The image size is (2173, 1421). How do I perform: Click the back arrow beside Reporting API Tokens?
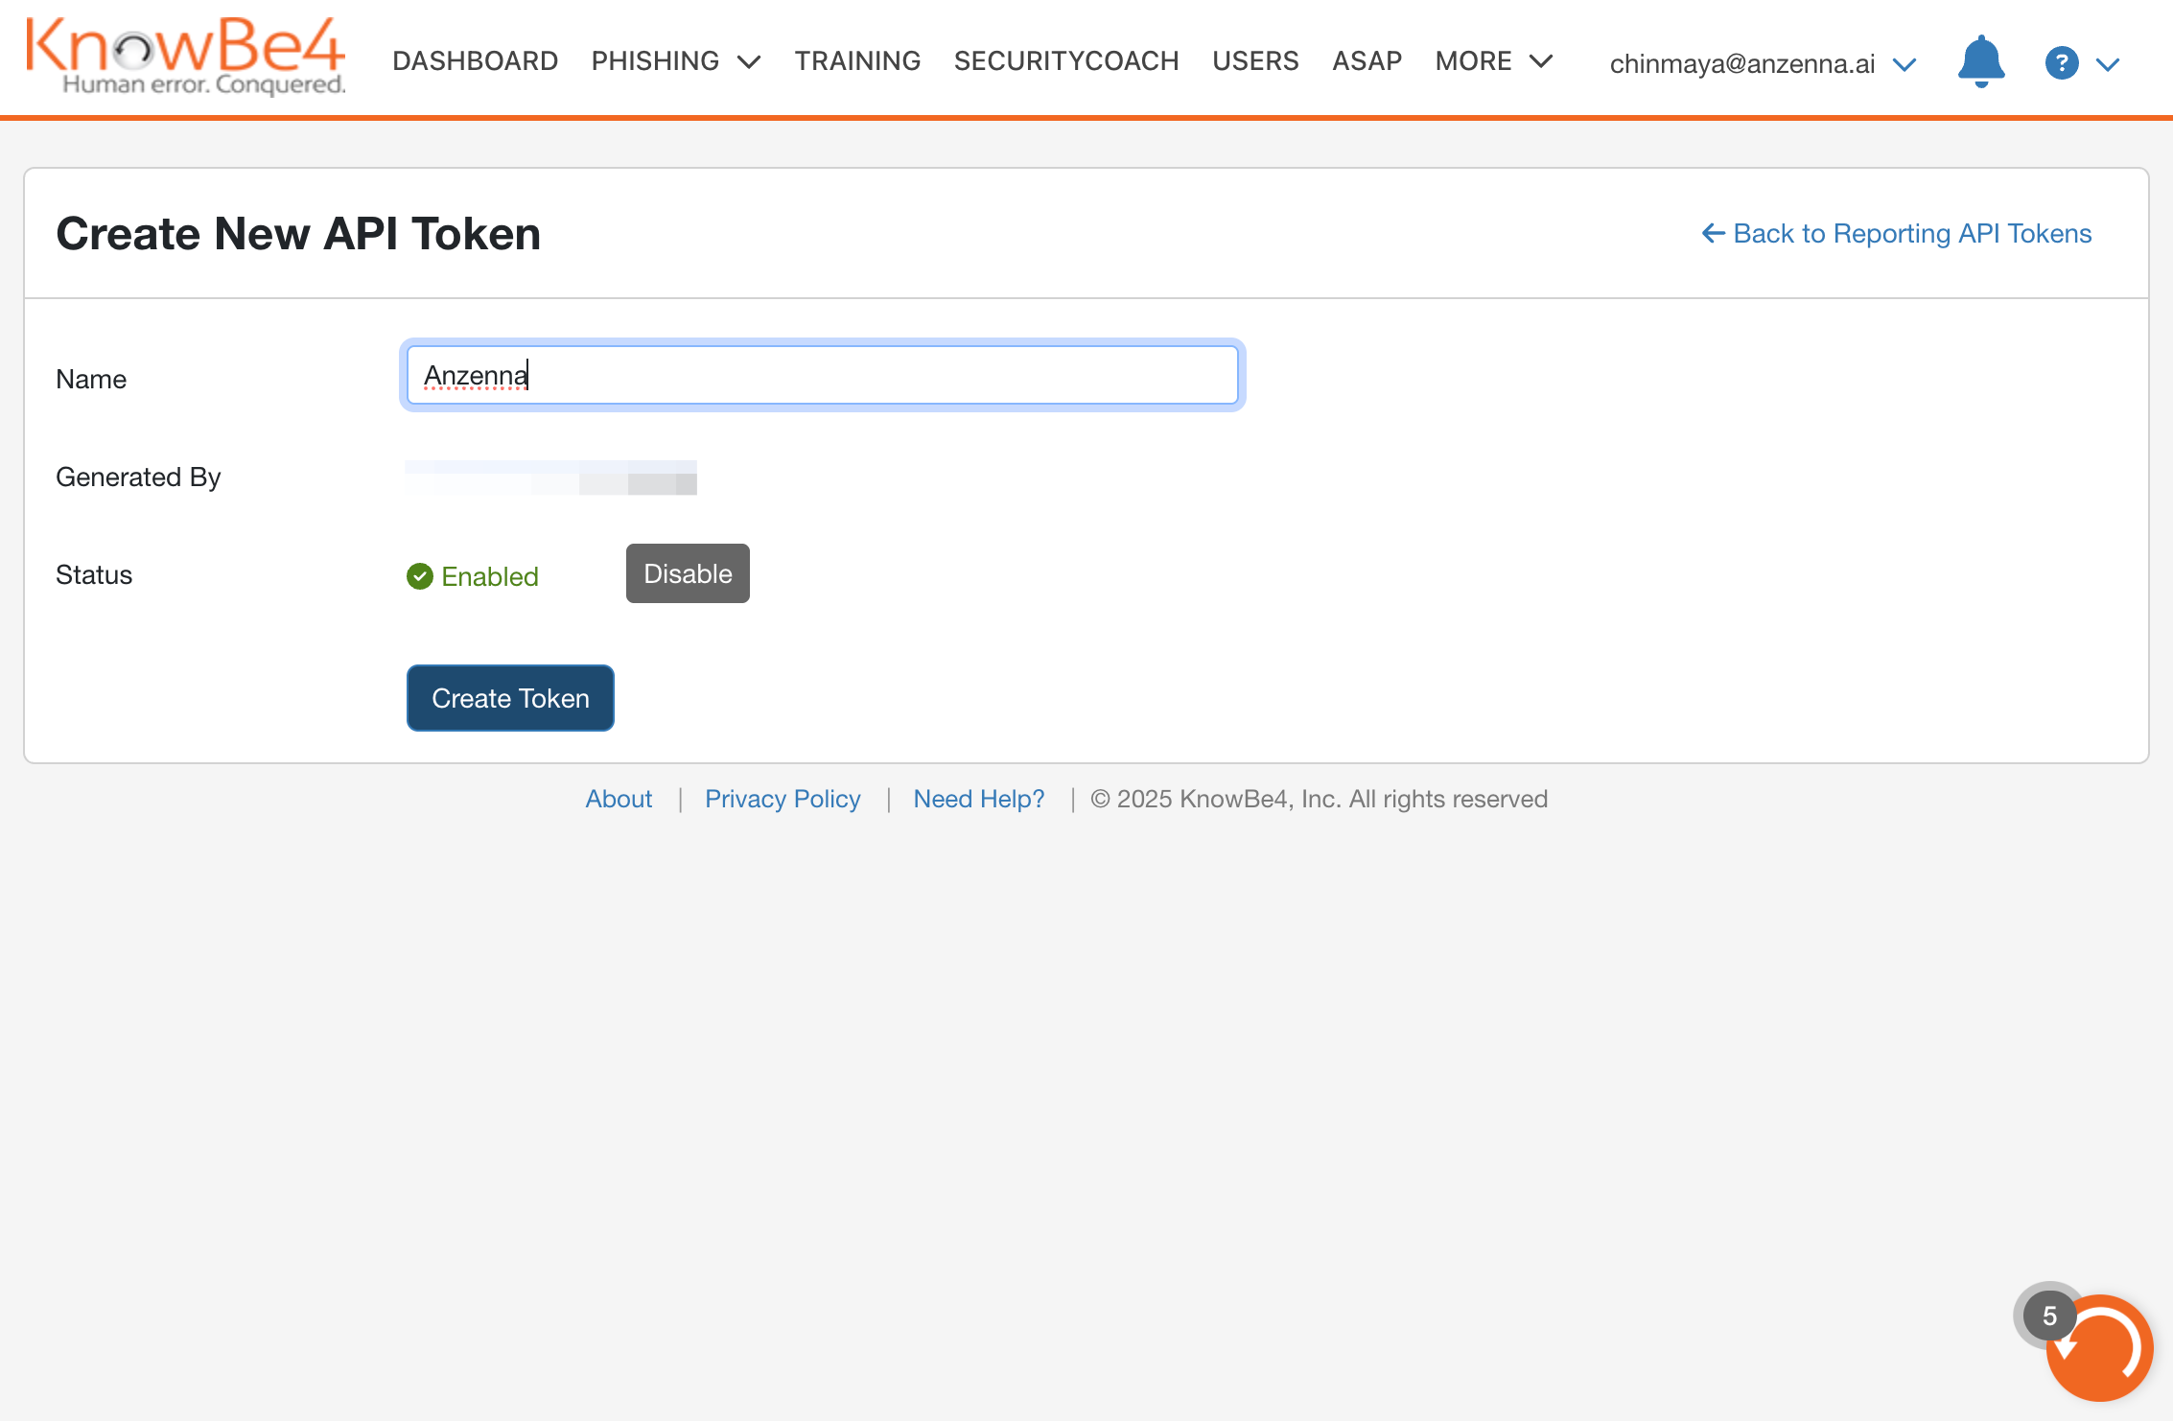[1713, 233]
